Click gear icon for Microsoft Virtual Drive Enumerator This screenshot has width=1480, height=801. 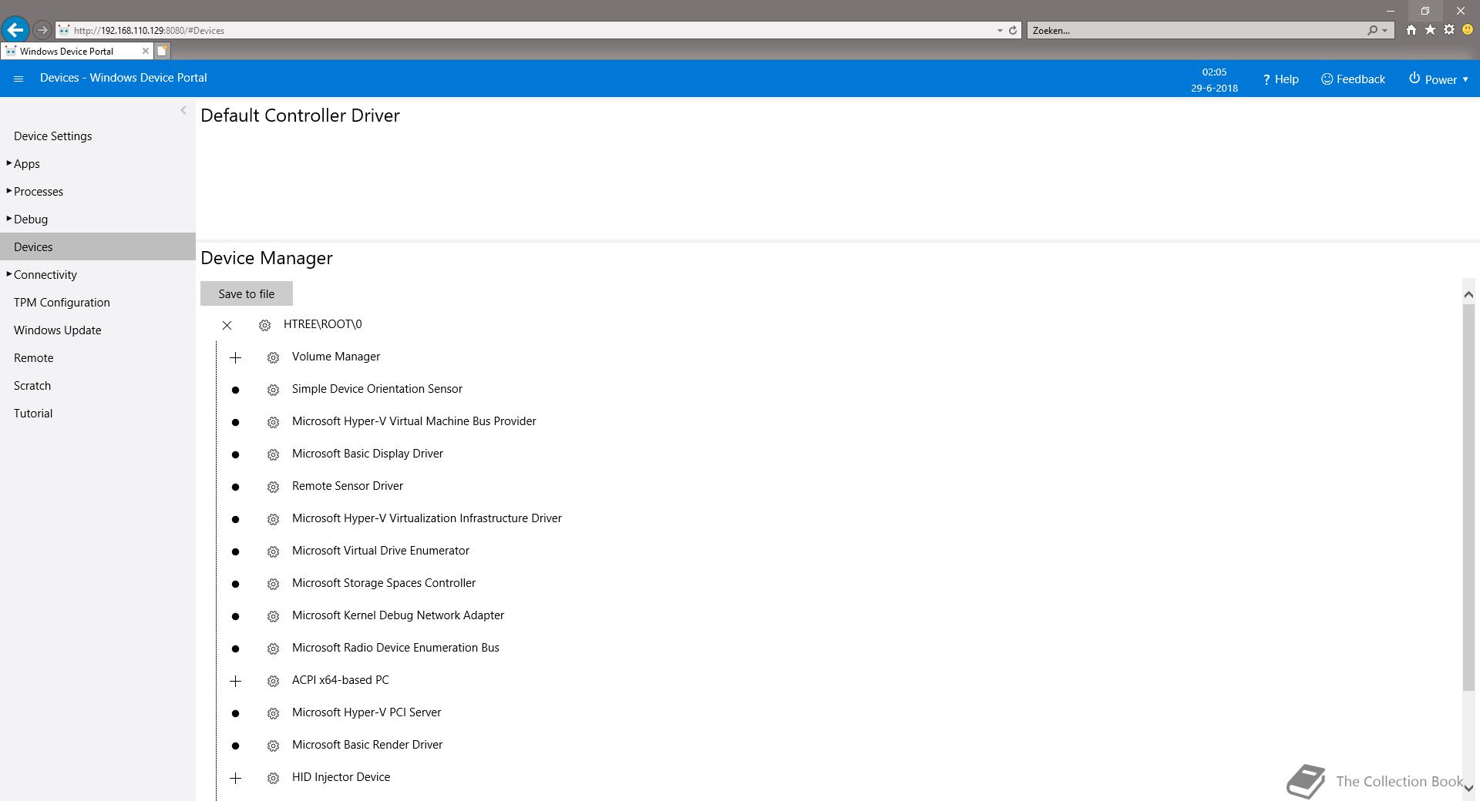[x=273, y=551]
